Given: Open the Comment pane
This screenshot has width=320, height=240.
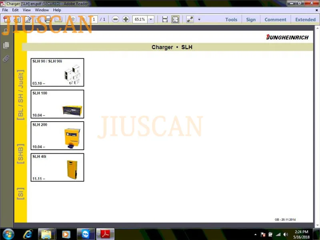Looking at the screenshot, I should (x=275, y=19).
